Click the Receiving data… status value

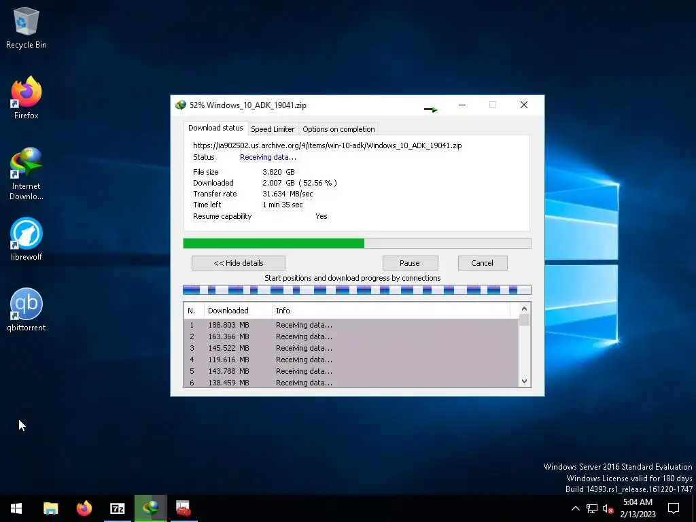tap(268, 157)
